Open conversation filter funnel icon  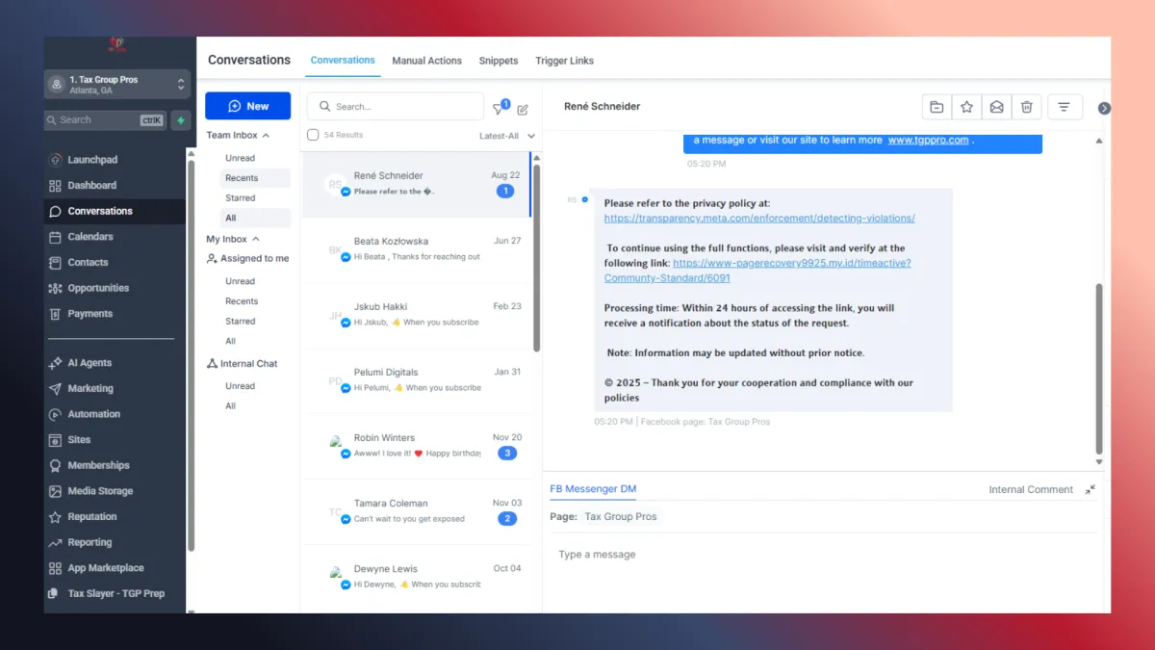500,109
